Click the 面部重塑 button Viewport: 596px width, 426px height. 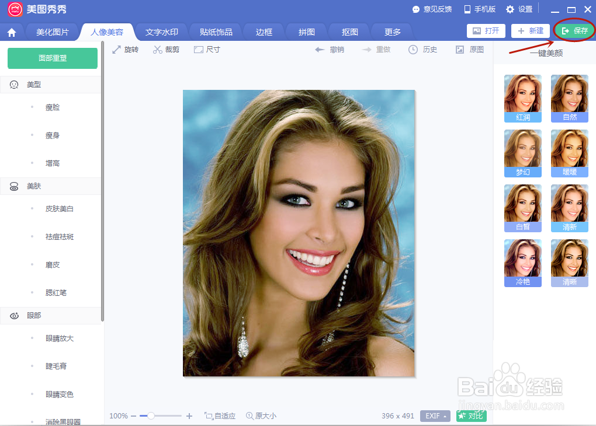[53, 58]
